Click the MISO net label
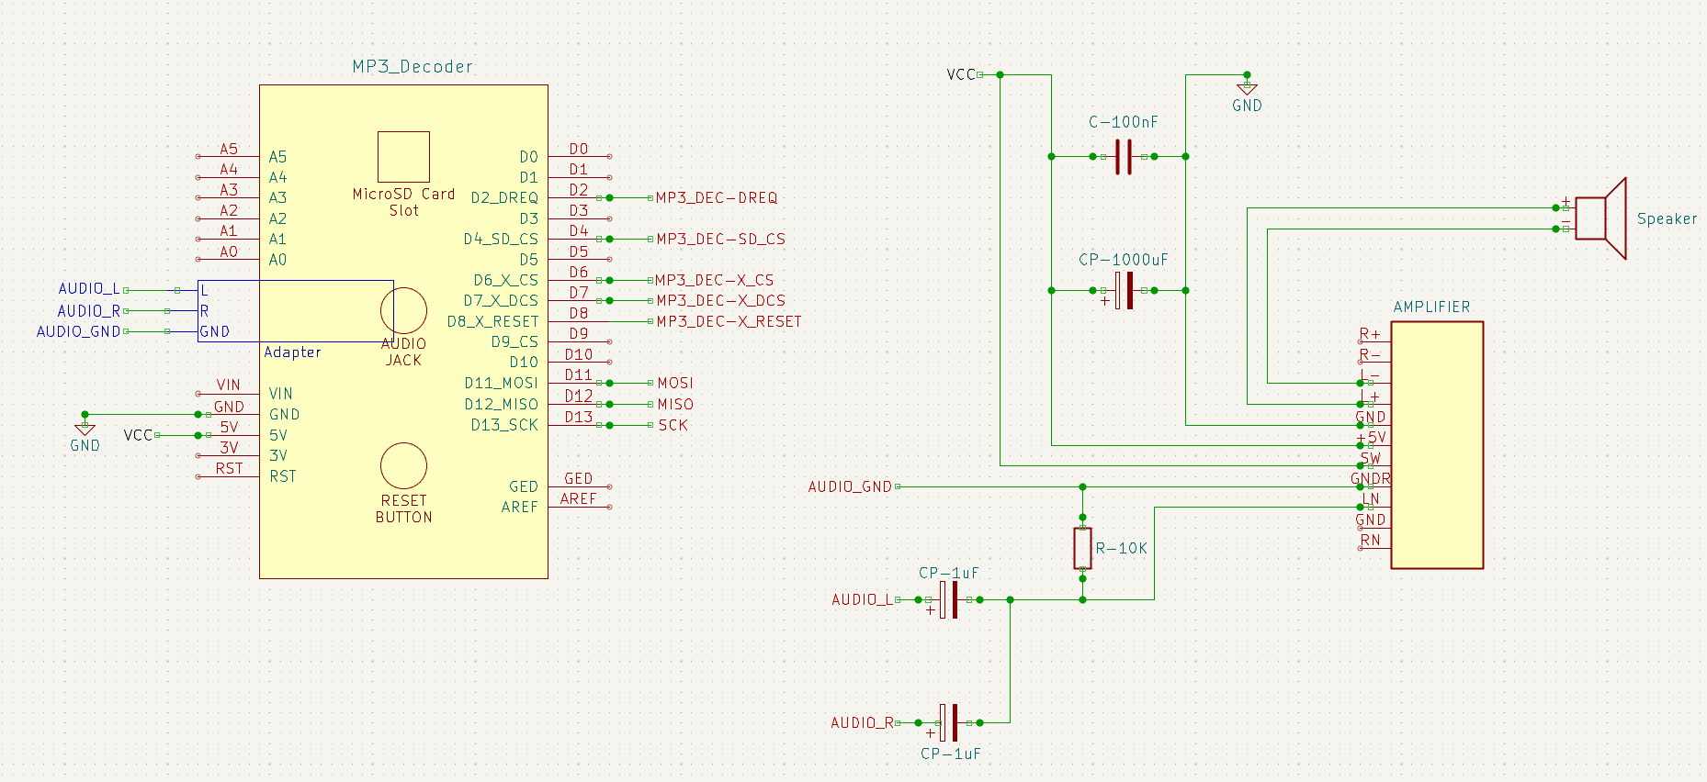1707x782 pixels. tap(675, 404)
